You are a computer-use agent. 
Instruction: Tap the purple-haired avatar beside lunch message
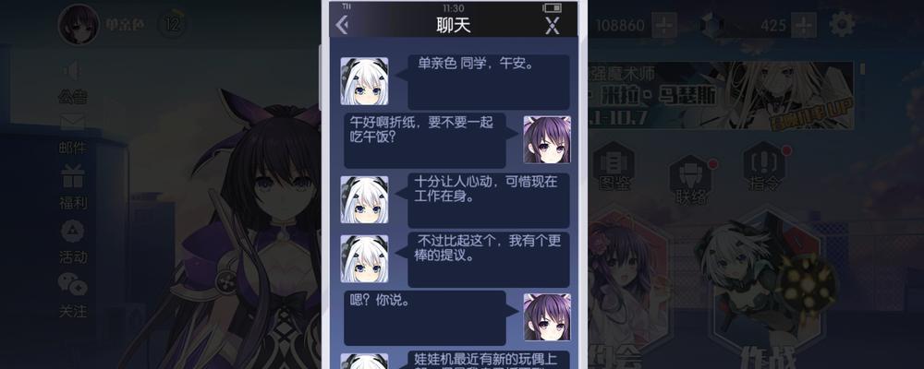547,139
